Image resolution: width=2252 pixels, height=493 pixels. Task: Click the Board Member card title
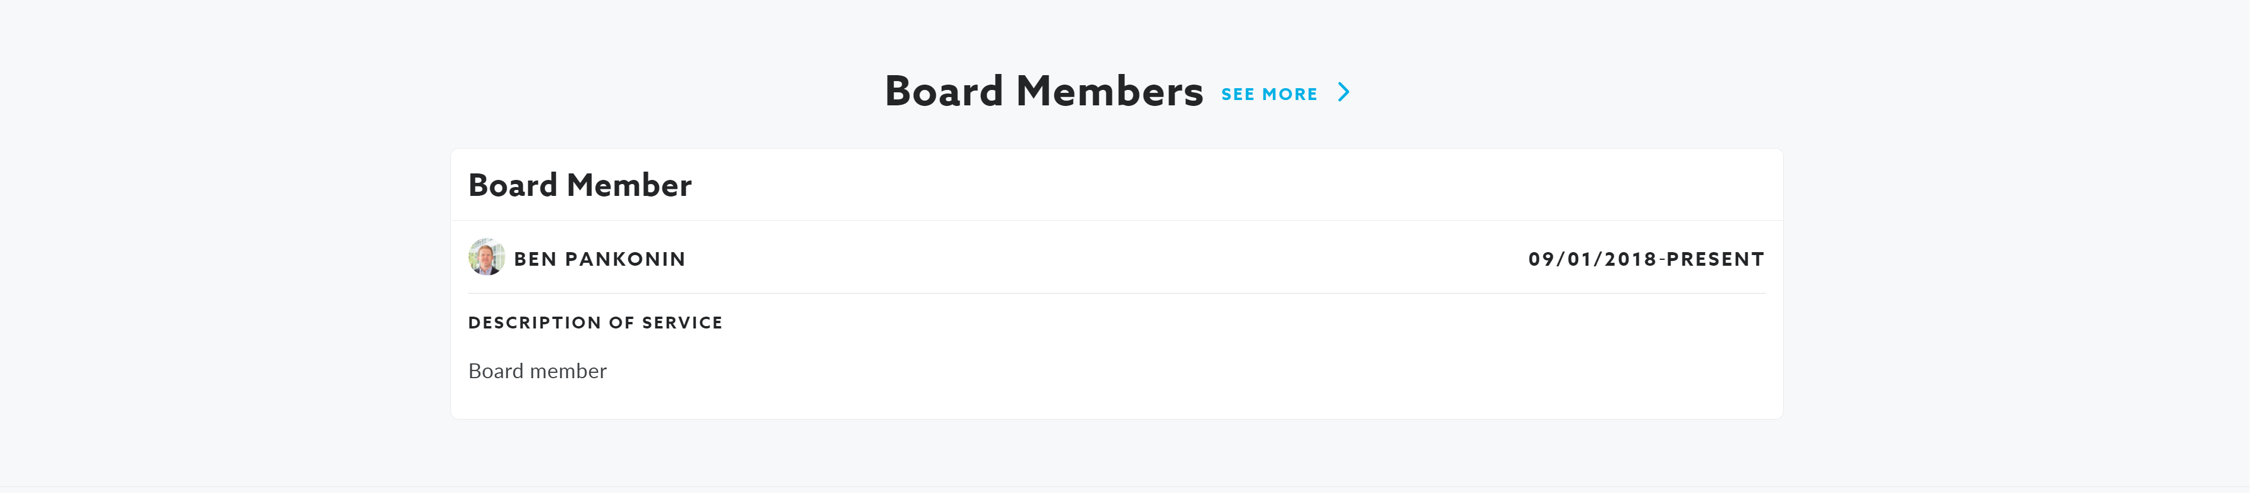point(580,185)
